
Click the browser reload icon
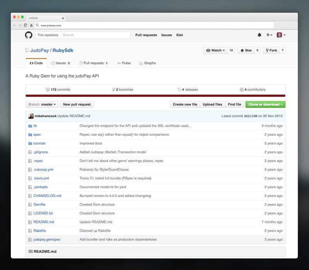[x=25, y=25]
